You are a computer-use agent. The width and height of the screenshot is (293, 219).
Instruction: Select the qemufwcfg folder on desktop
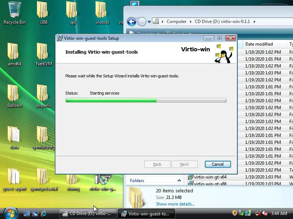point(44,138)
